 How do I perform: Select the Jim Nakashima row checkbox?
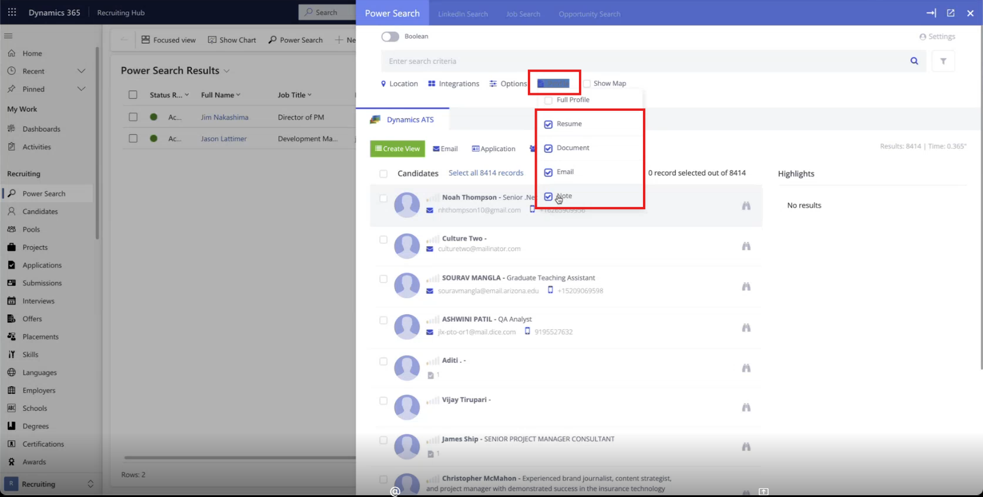click(133, 117)
